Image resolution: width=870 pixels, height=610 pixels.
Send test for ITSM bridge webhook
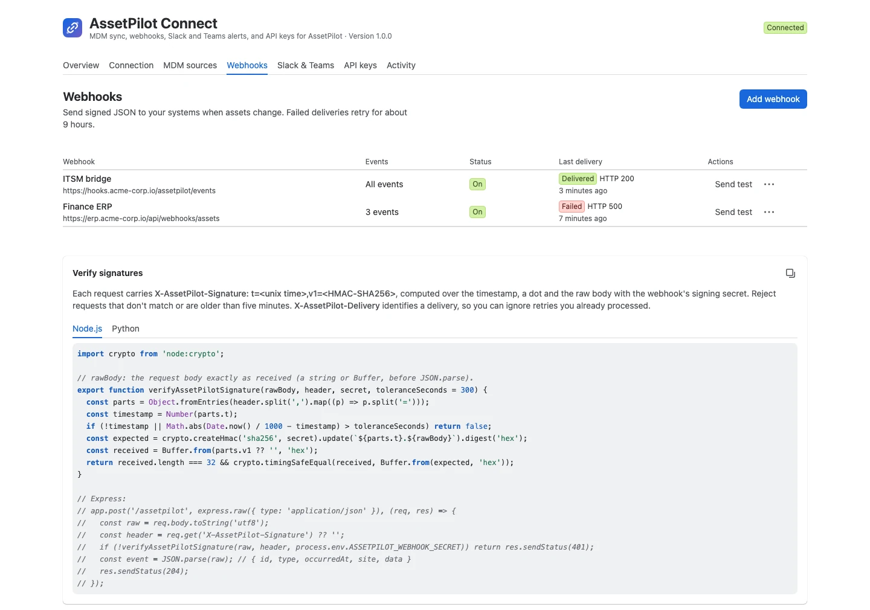[733, 184]
